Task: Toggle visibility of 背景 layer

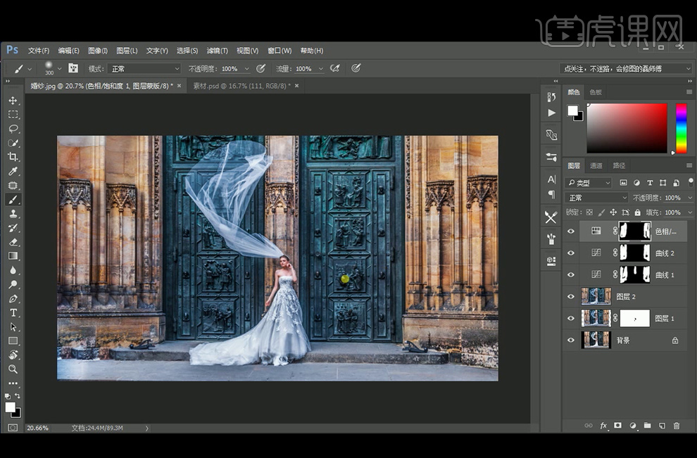Action: pos(571,341)
